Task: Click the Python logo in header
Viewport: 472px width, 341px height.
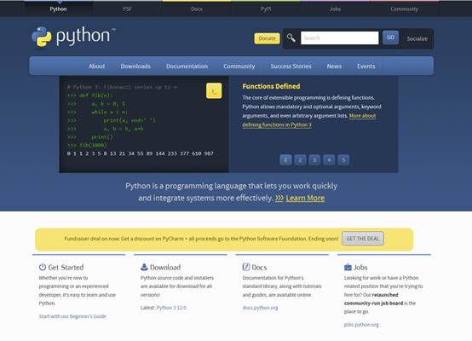Action: tap(73, 37)
